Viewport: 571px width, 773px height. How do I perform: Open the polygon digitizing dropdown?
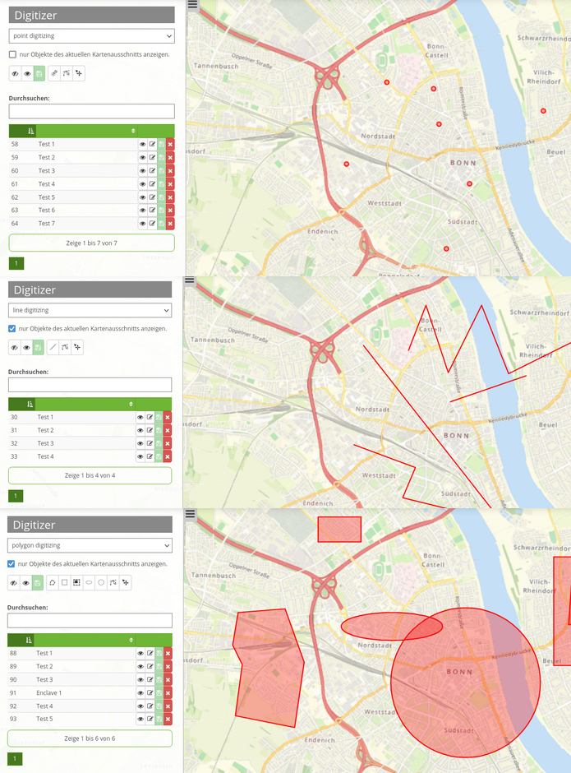point(90,545)
